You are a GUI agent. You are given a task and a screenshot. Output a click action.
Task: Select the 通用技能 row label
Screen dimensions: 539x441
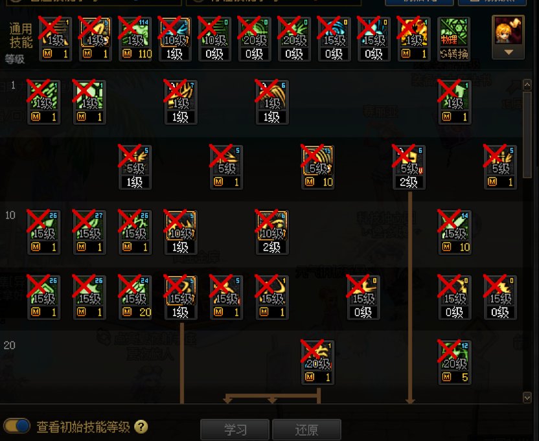pos(21,36)
